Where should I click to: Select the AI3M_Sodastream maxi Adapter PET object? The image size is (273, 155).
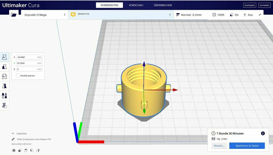34,139
